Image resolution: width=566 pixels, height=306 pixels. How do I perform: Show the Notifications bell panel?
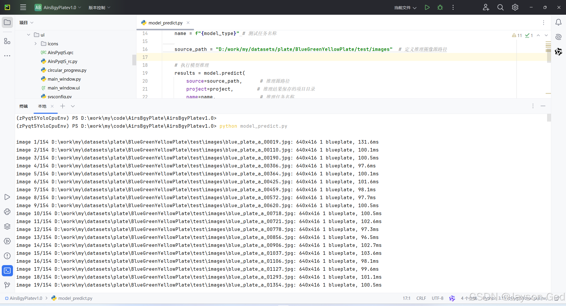click(x=558, y=22)
